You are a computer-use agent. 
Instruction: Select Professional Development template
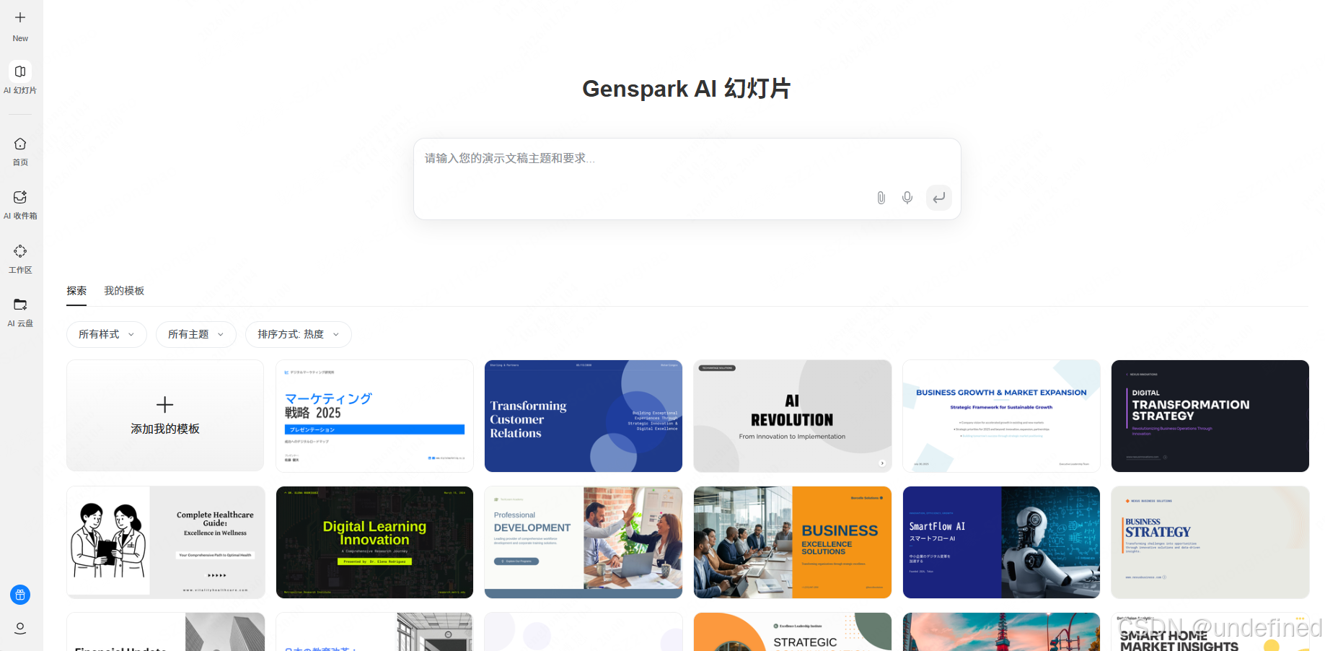point(584,542)
